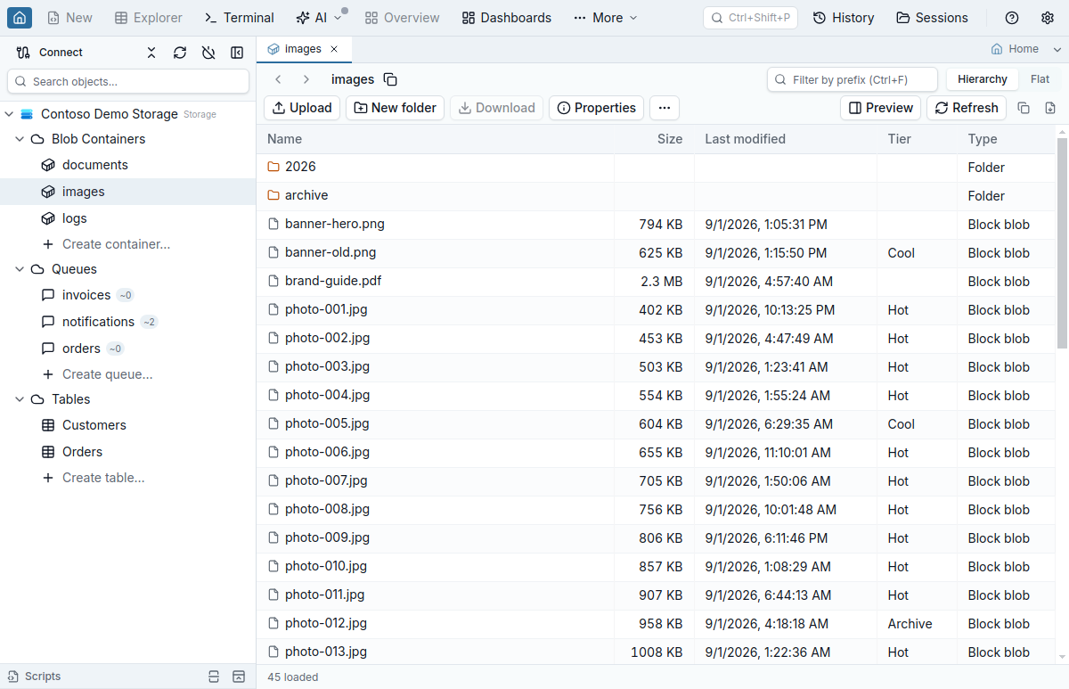Open the AI dropdown menu
The height and width of the screenshot is (689, 1069).
[319, 18]
